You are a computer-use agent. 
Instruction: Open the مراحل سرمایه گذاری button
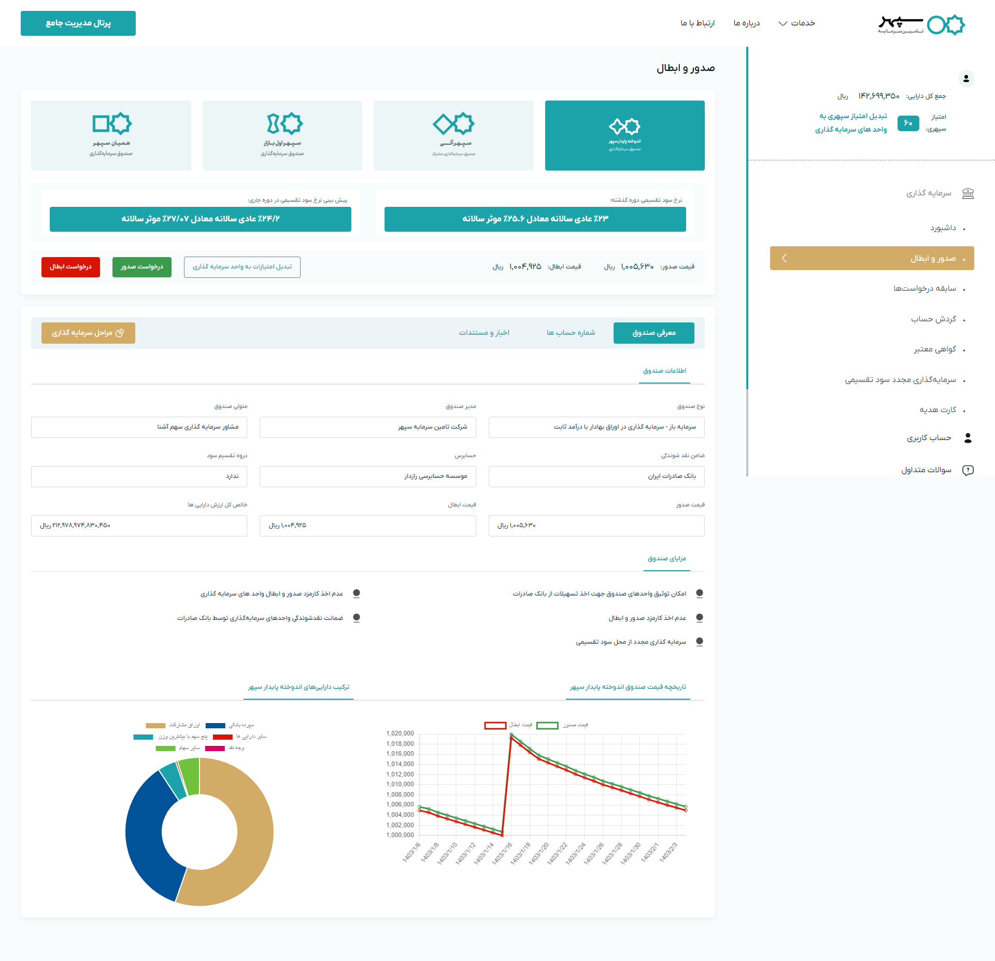(x=88, y=333)
